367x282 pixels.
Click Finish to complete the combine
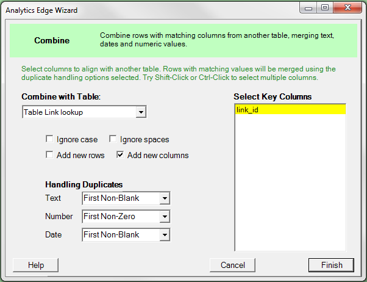tap(331, 265)
